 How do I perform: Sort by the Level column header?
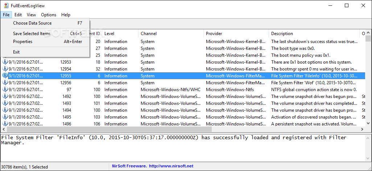120,34
